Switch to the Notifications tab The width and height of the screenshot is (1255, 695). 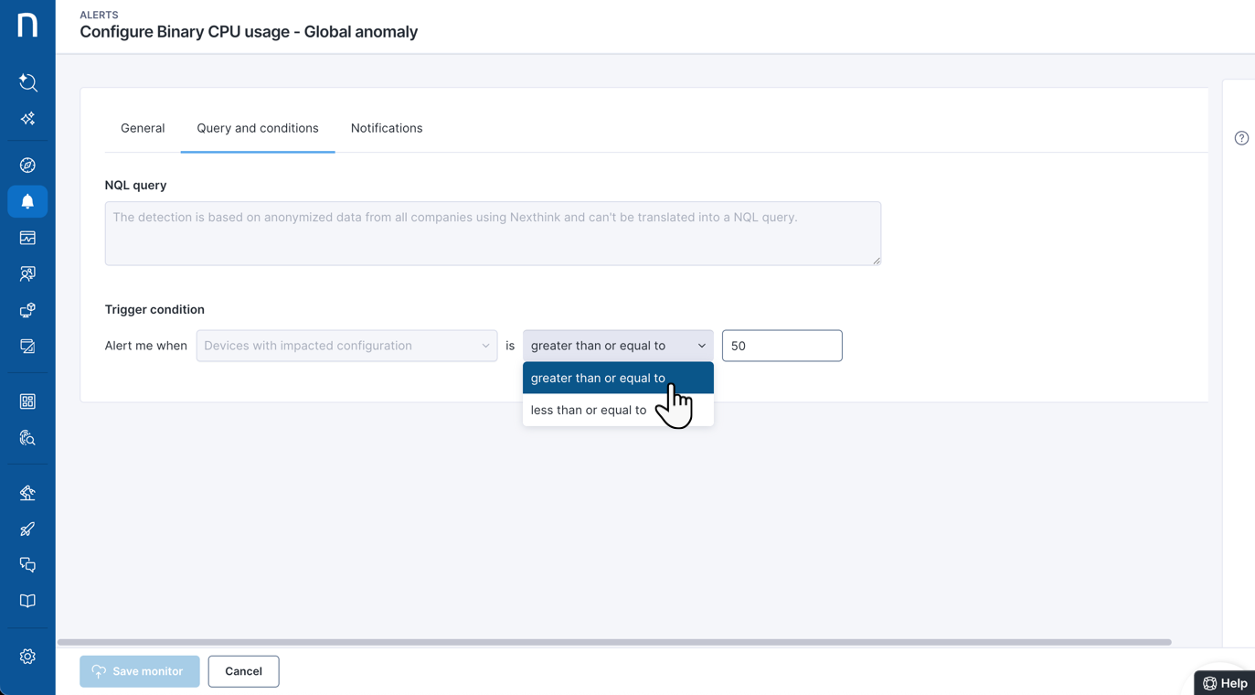pos(387,128)
